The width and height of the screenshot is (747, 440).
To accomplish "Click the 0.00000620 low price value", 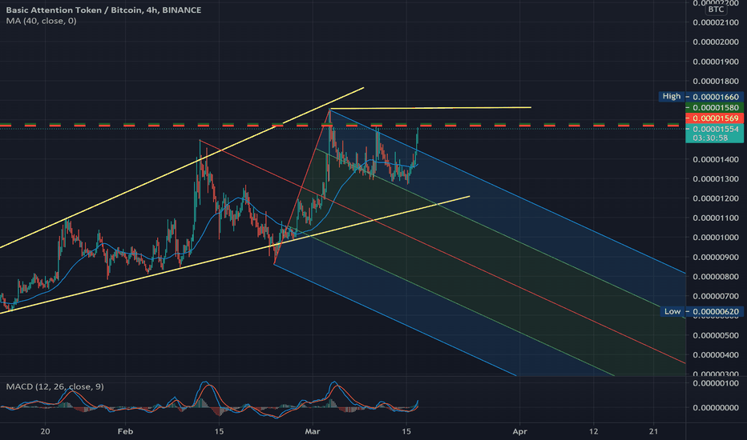I will tap(715, 311).
